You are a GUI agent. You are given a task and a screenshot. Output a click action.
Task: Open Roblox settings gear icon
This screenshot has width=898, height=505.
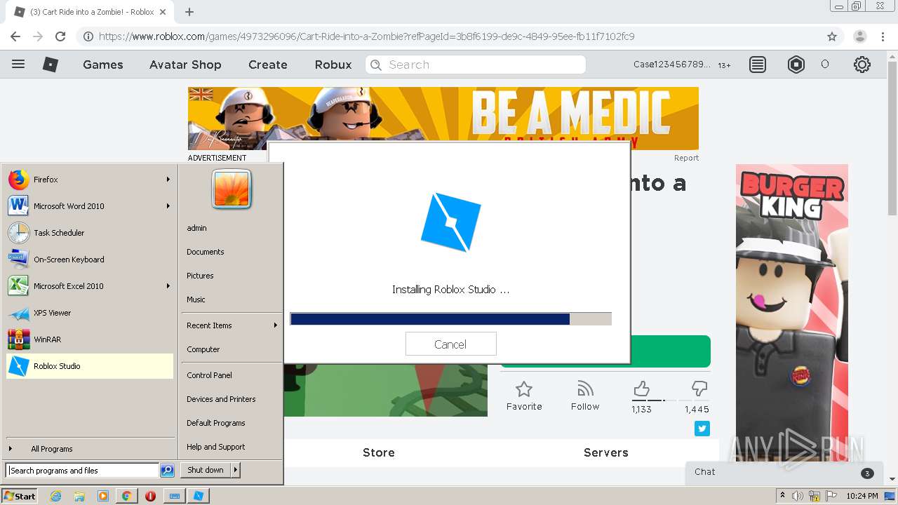[862, 65]
